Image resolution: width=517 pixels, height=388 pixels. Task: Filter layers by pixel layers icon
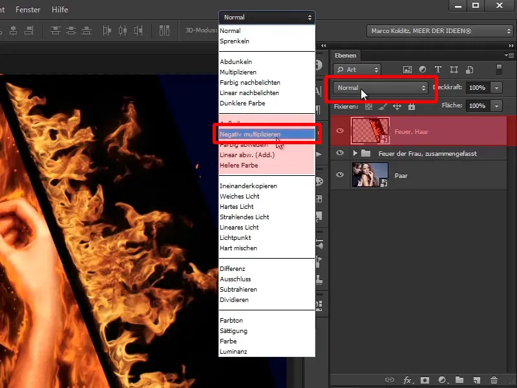408,70
